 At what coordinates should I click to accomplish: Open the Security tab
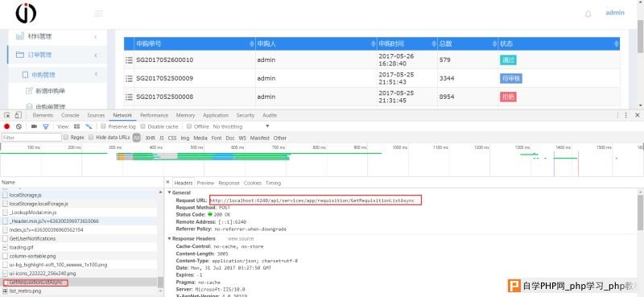(x=246, y=115)
